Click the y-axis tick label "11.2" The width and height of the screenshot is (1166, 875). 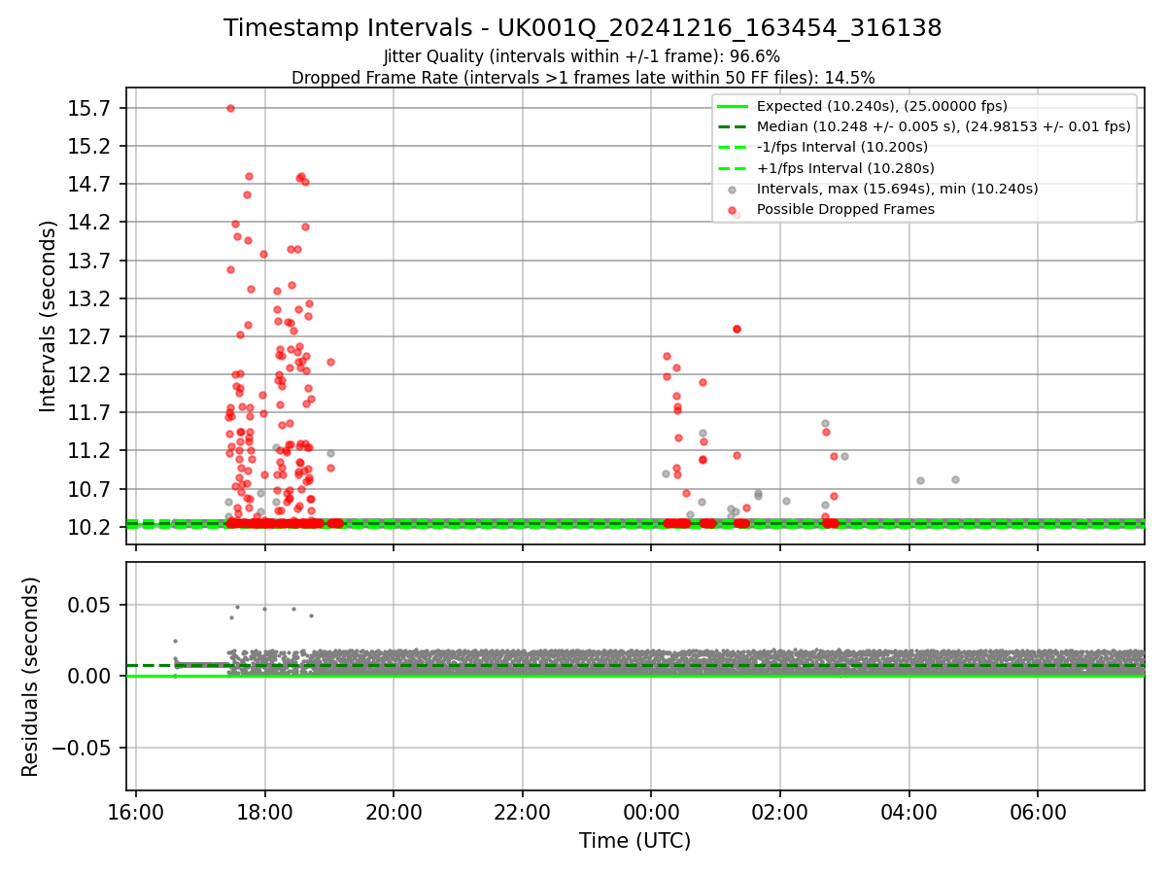pos(89,450)
